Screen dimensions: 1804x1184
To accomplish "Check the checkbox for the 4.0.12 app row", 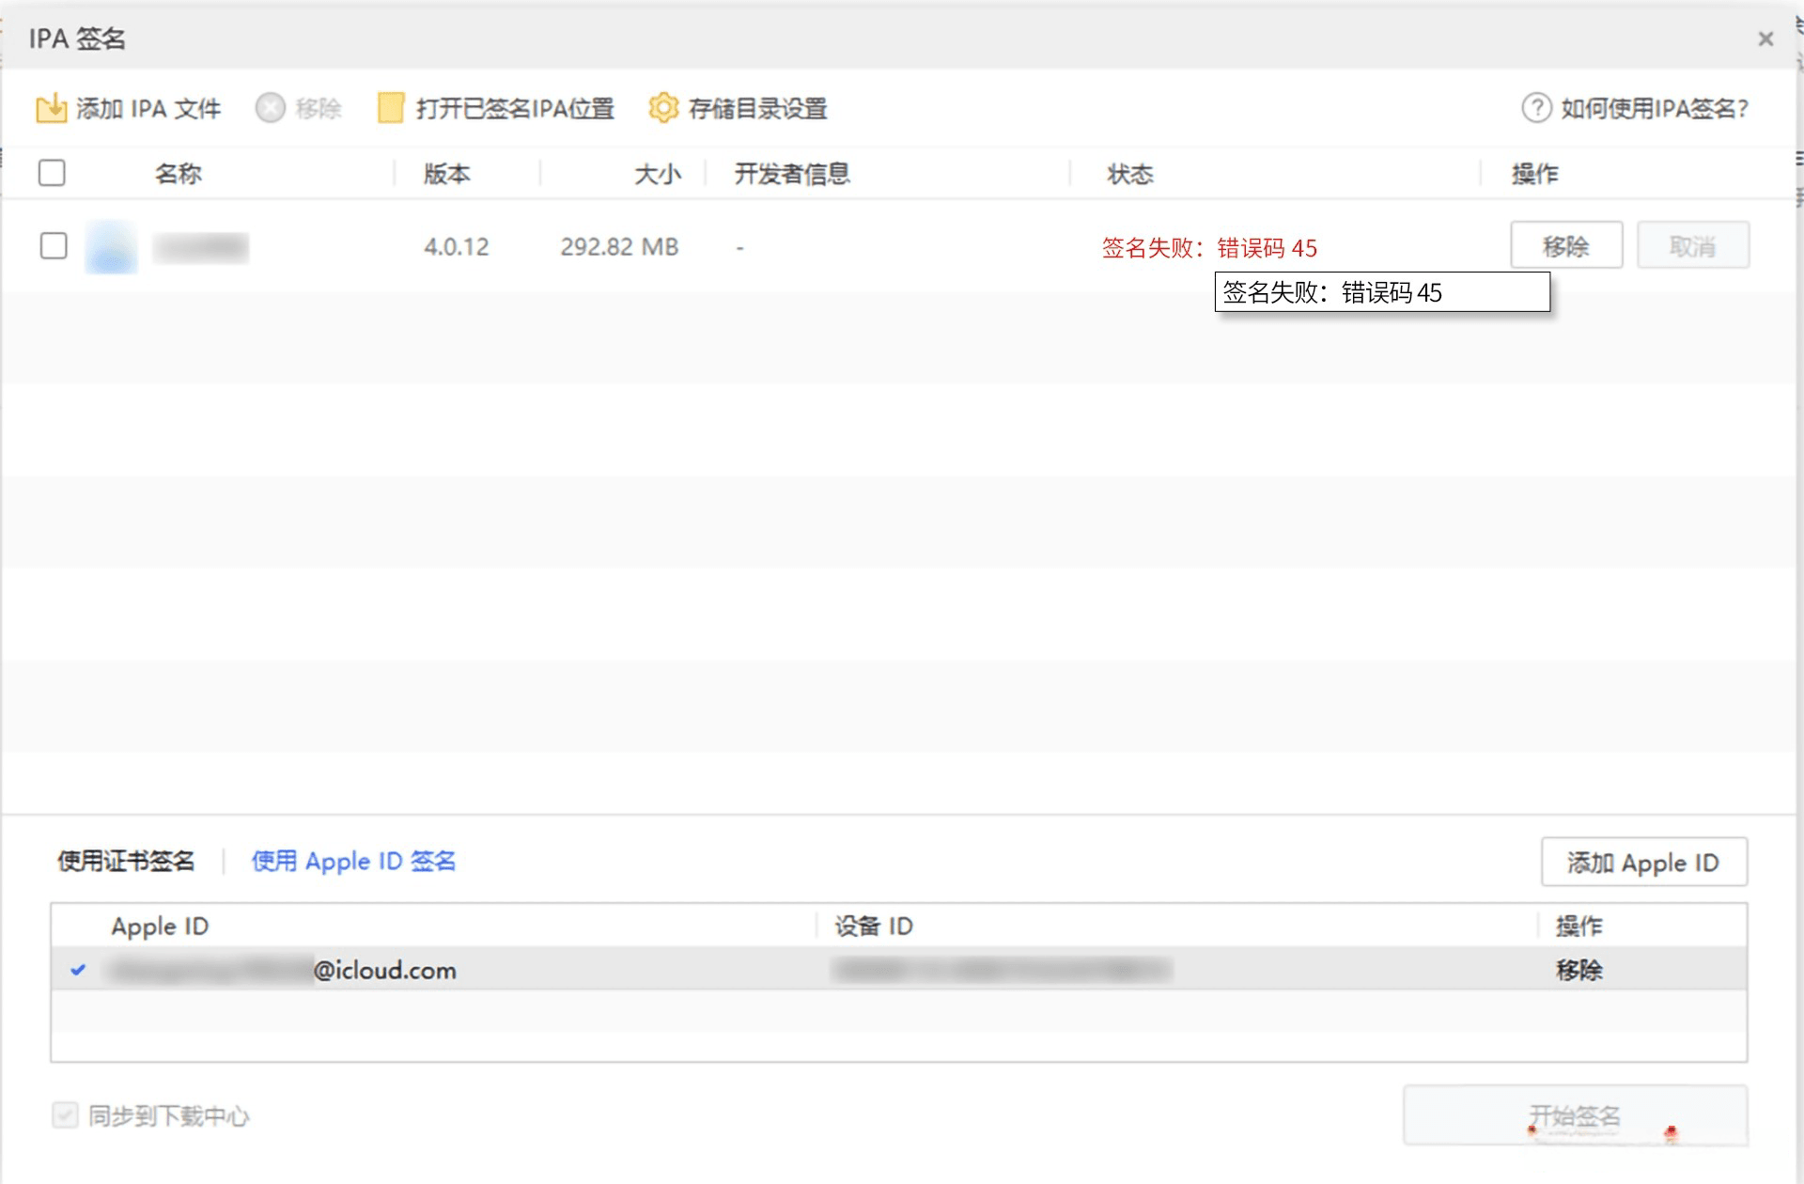I will tap(53, 246).
